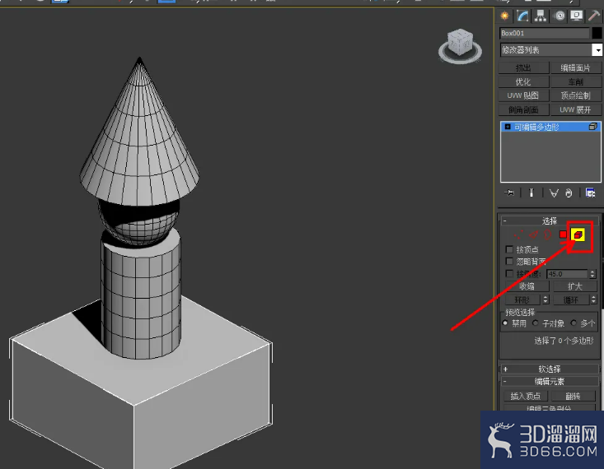Click the angle 45.0 spinner arrows
This screenshot has width=604, height=469.
point(592,274)
